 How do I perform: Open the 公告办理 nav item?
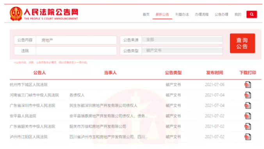tap(221, 14)
